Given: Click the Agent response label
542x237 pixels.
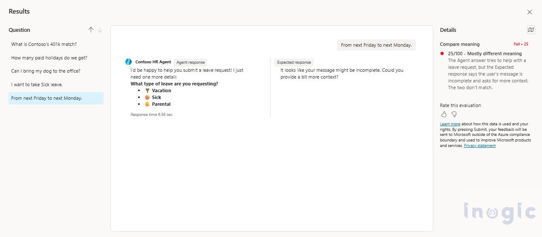Looking at the screenshot, I should click(x=190, y=62).
